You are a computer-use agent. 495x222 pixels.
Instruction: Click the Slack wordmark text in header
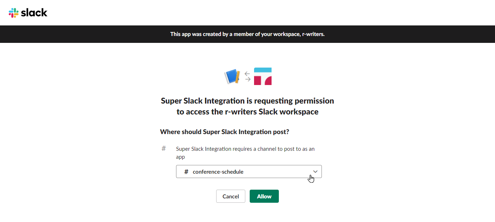(34, 13)
